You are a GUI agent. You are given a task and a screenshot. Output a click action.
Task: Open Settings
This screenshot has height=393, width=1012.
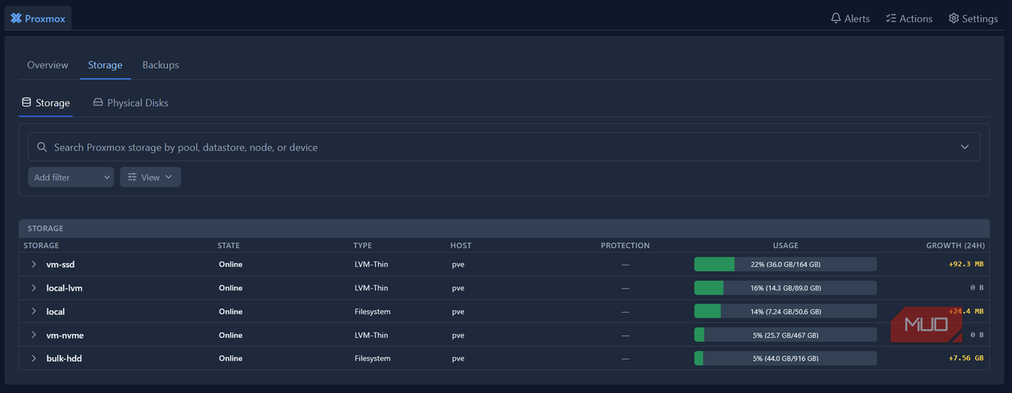point(973,18)
